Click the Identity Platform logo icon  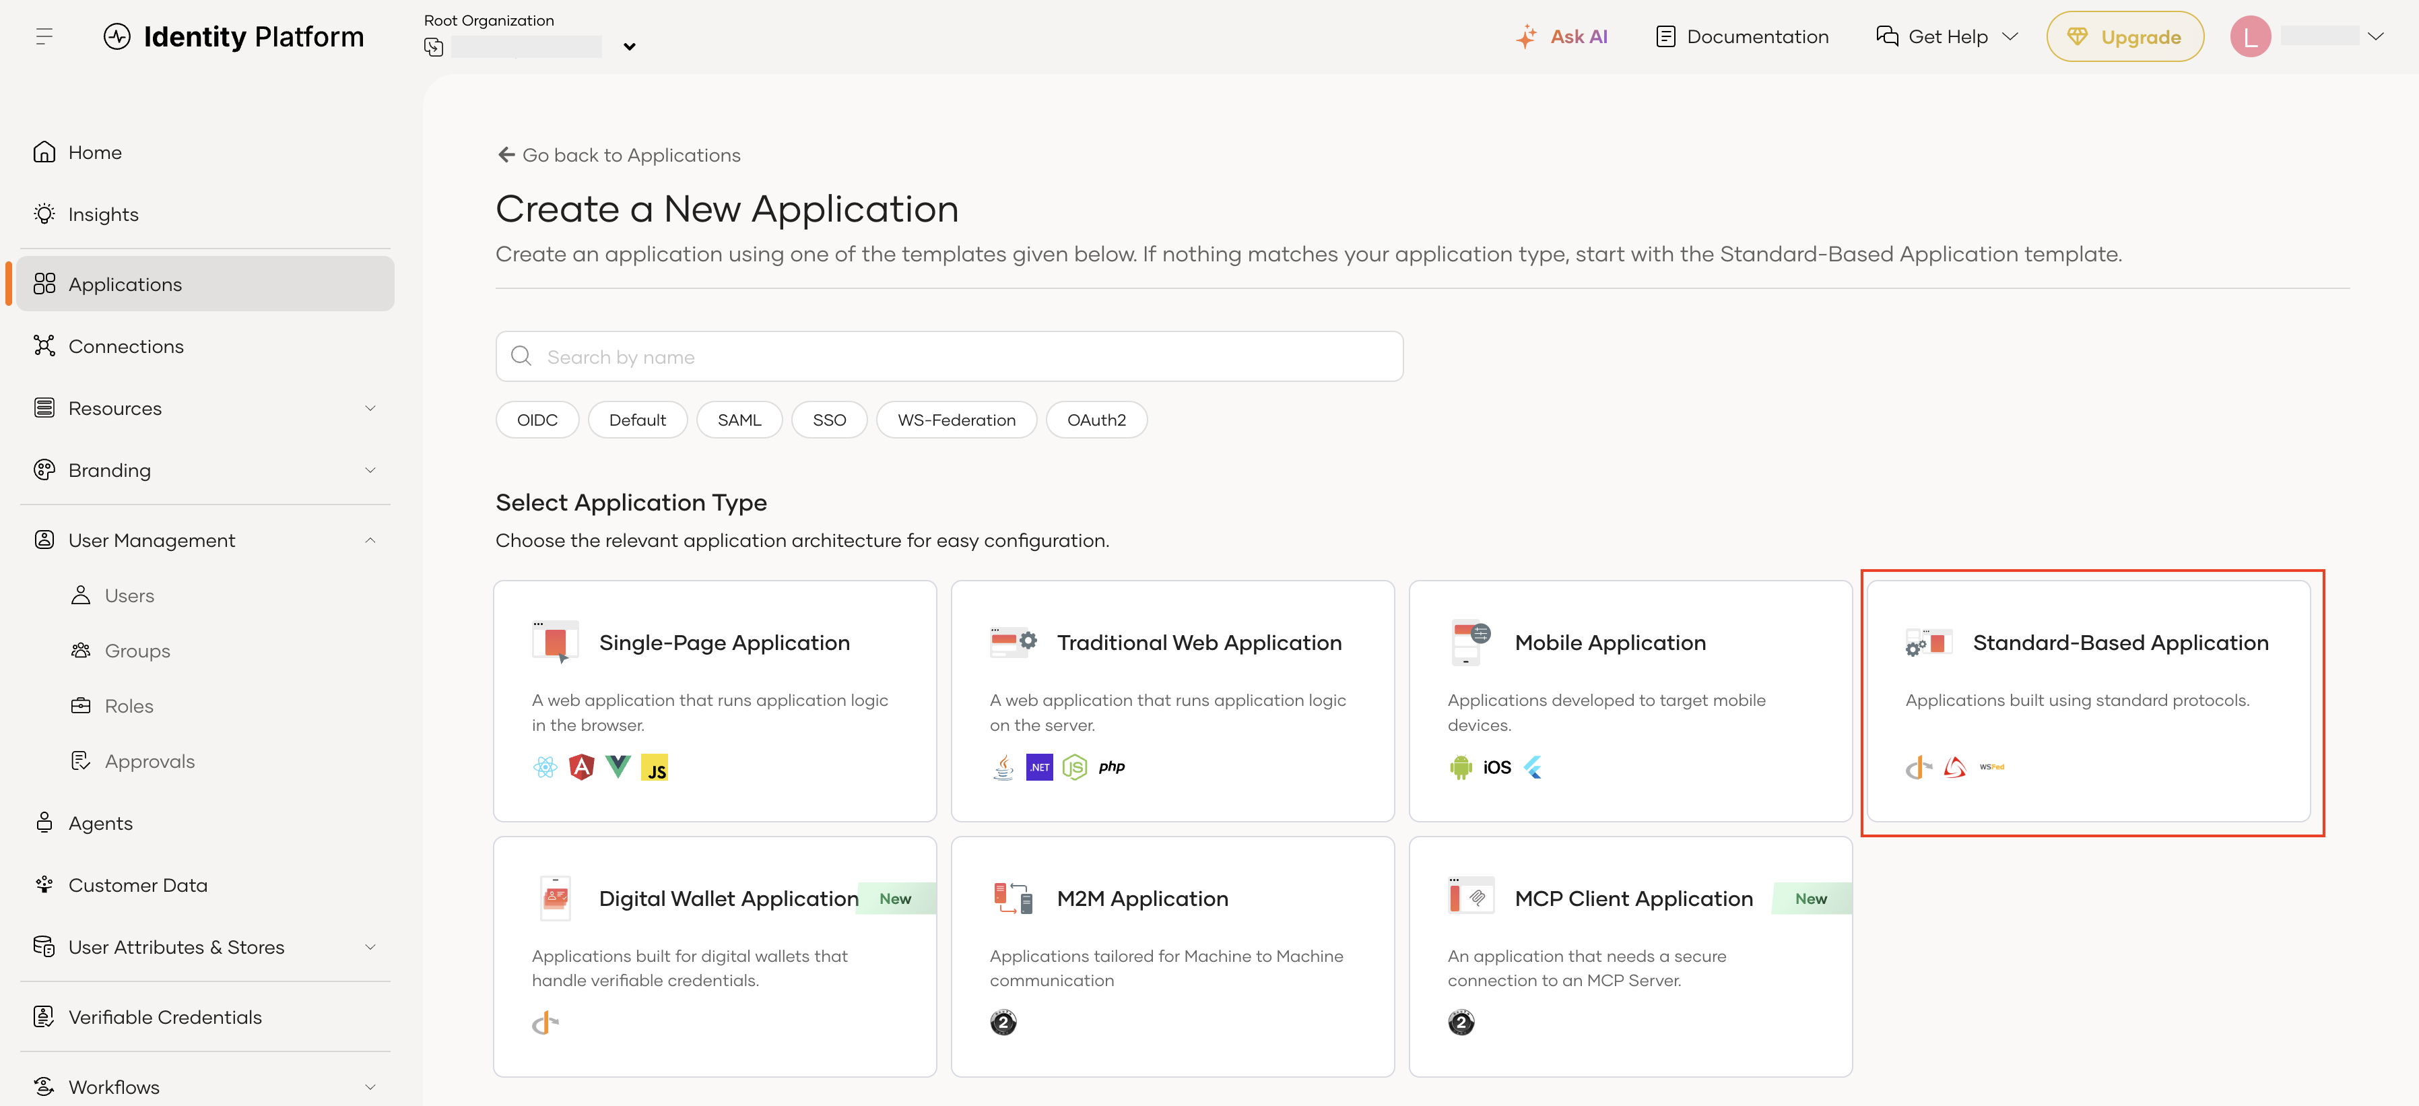(117, 36)
